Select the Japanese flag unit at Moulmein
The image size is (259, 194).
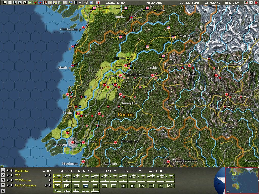83,161
